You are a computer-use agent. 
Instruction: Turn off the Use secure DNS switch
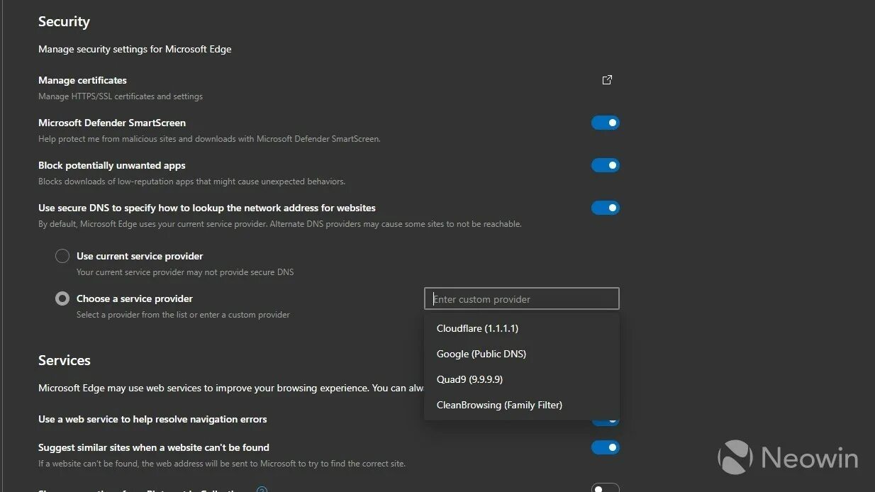click(x=606, y=208)
